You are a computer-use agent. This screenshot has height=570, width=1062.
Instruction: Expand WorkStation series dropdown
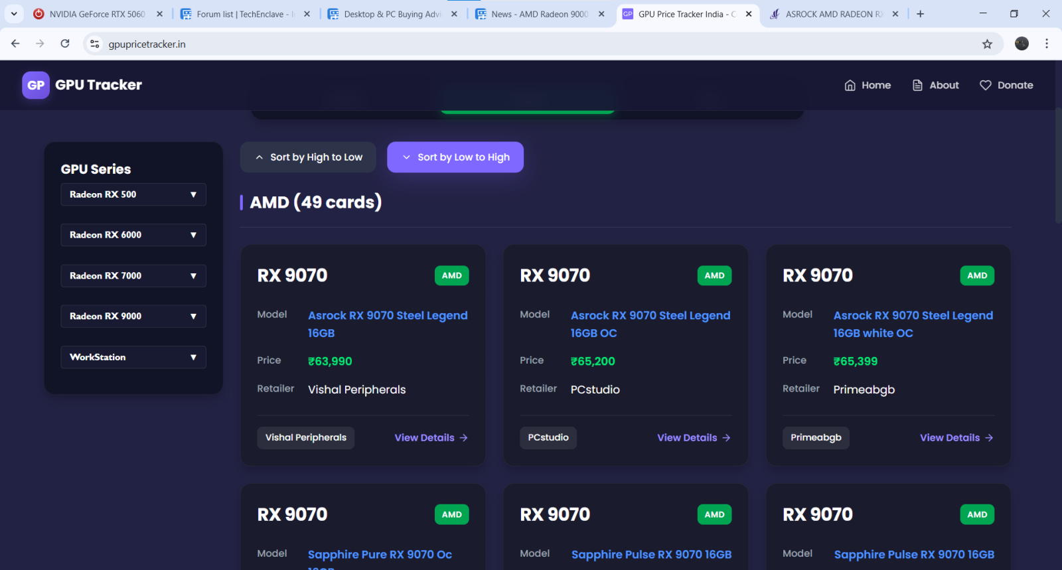[133, 357]
